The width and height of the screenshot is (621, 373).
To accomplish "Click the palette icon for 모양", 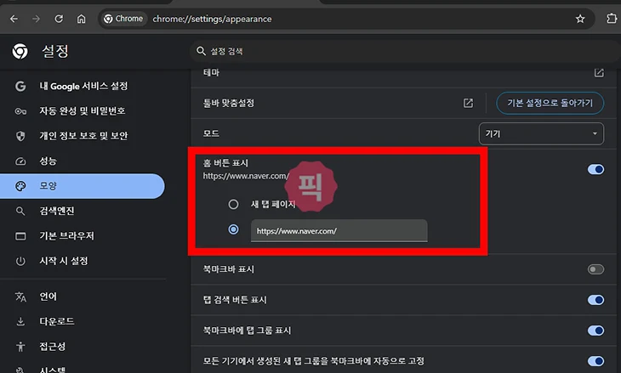I will (x=20, y=186).
